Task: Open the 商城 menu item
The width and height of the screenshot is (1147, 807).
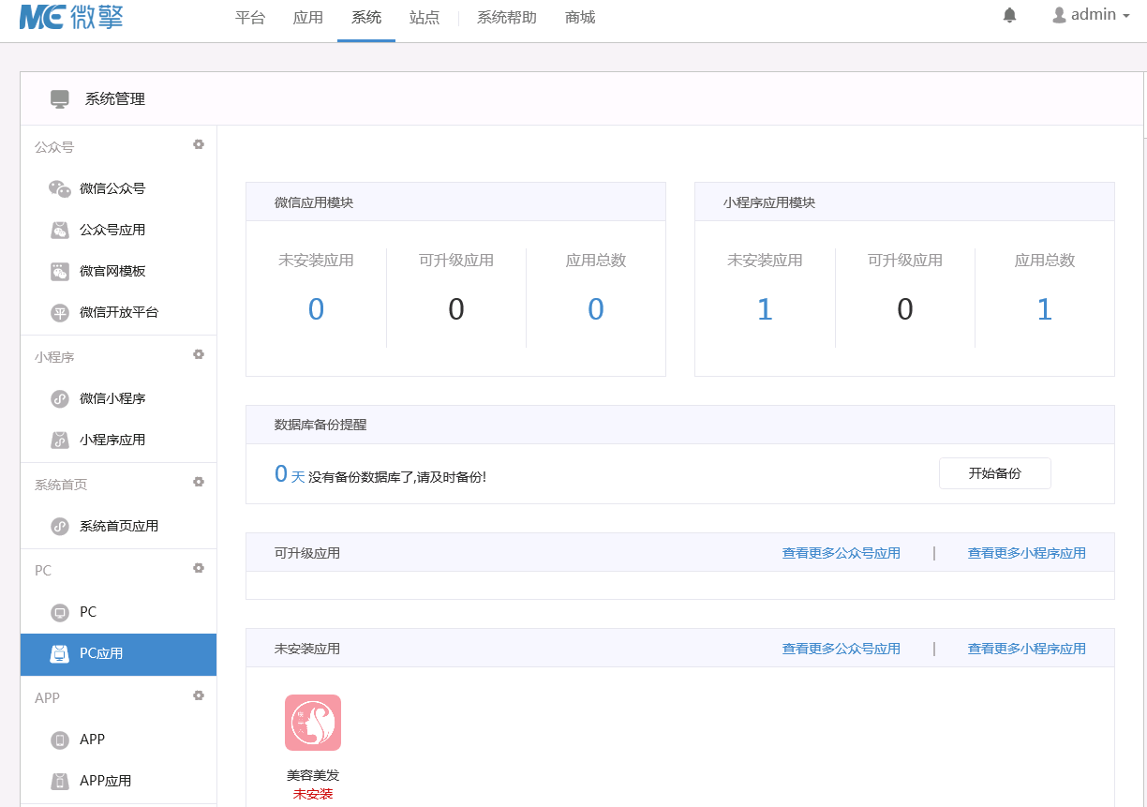Action: click(579, 17)
